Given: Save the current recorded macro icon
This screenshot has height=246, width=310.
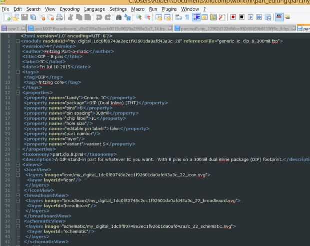Looking at the screenshot, I should click(268, 17).
